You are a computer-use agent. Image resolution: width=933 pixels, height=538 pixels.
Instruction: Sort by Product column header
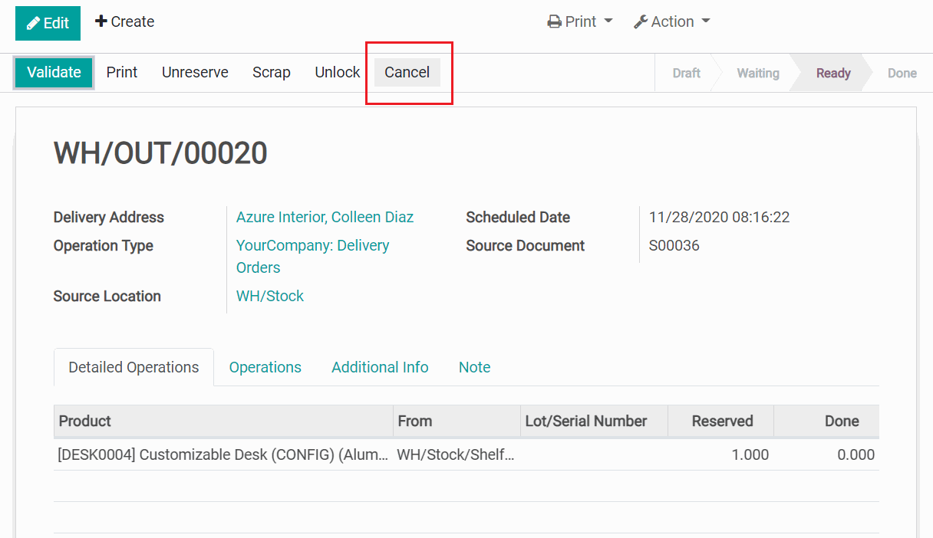click(x=85, y=421)
